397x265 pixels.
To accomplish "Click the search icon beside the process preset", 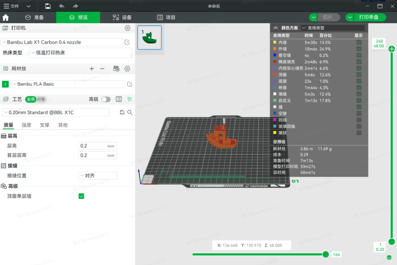I will tap(130, 112).
